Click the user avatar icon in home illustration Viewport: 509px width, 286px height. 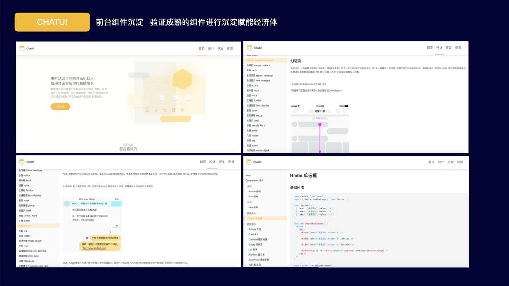182,110
